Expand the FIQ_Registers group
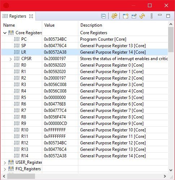Image resolution: width=175 pixels, height=180 pixels. click(x=5, y=169)
